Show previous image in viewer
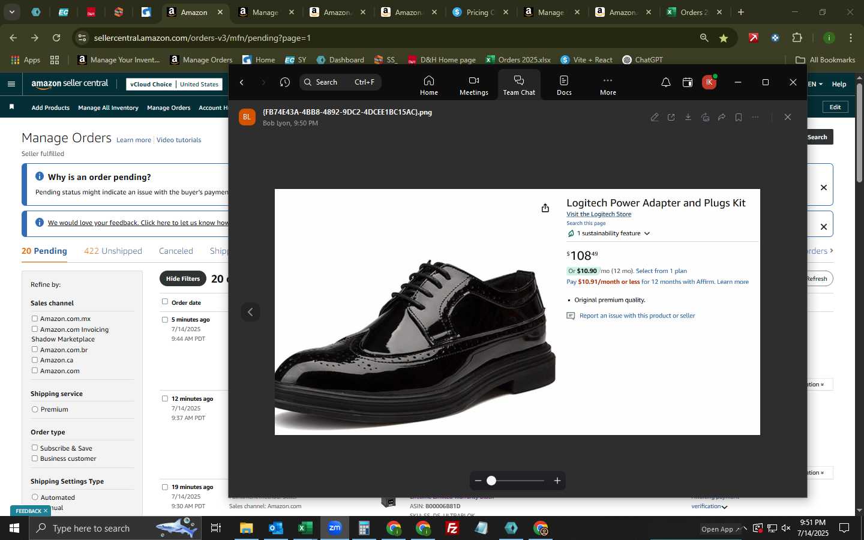The image size is (864, 540). 250,312
